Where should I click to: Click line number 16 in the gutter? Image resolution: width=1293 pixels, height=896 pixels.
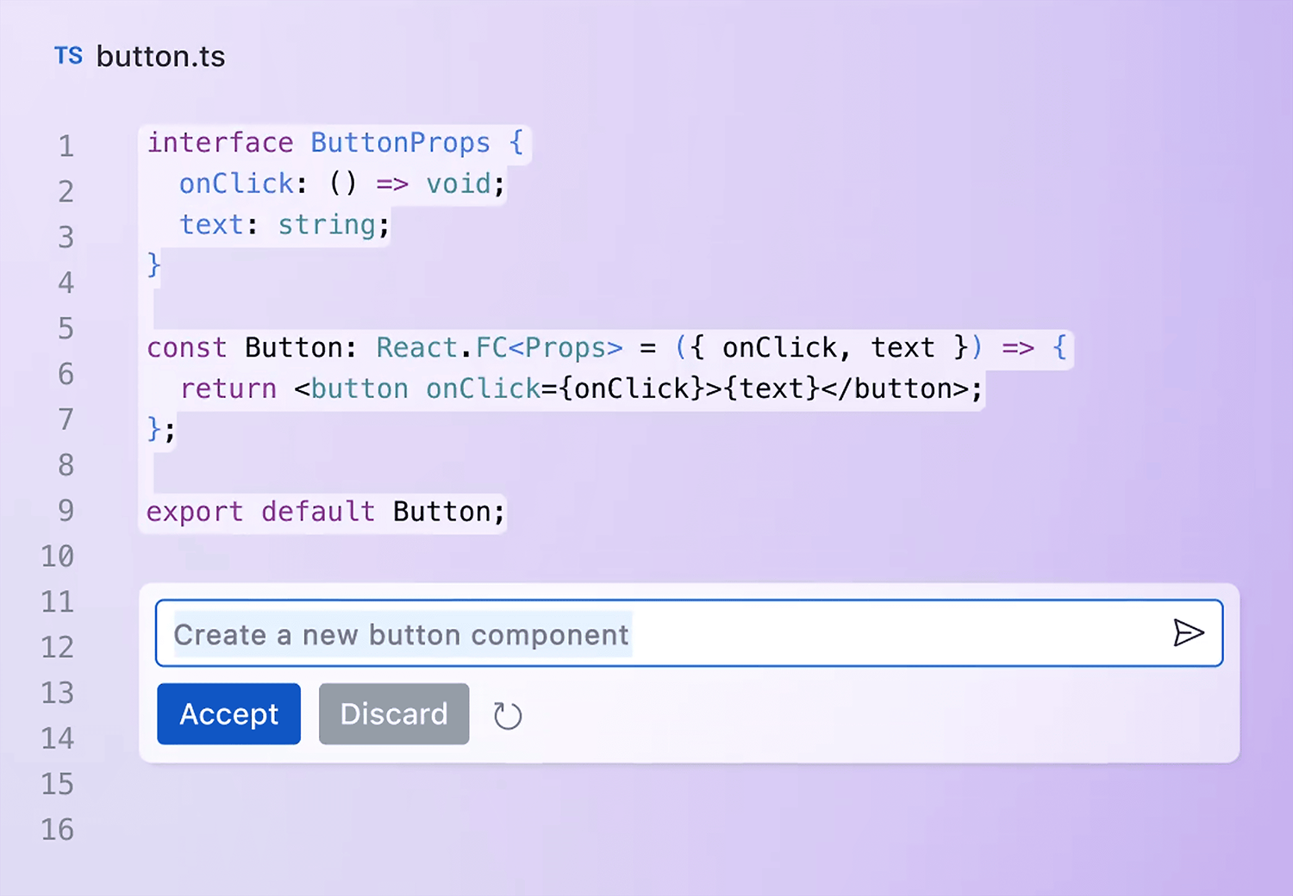point(58,830)
